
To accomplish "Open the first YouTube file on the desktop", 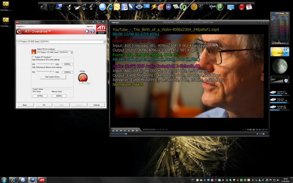I will [x=6, y=6].
